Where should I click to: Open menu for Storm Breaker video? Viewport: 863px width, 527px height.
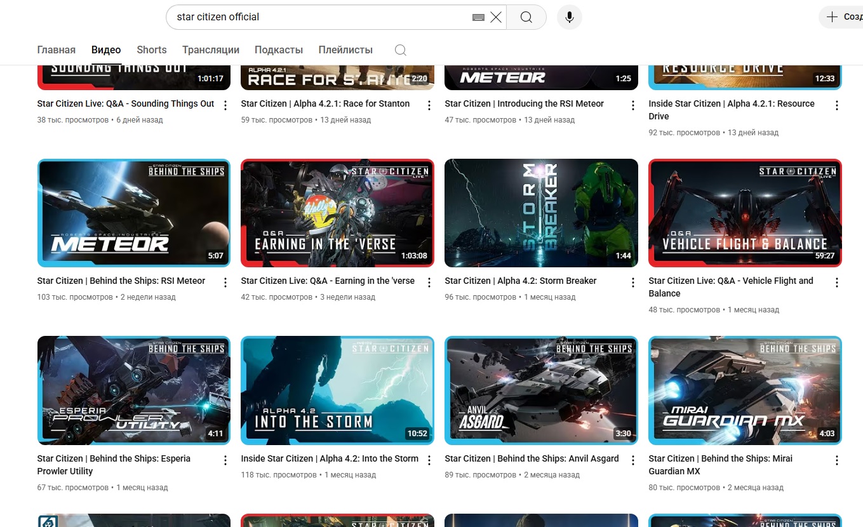tap(633, 283)
